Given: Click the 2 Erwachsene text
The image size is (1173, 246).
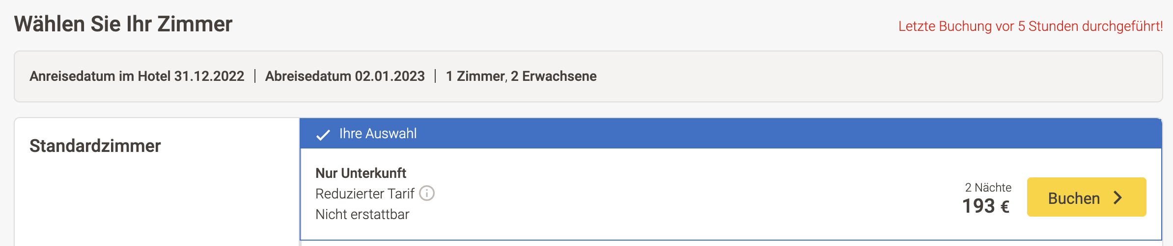Looking at the screenshot, I should pos(554,76).
